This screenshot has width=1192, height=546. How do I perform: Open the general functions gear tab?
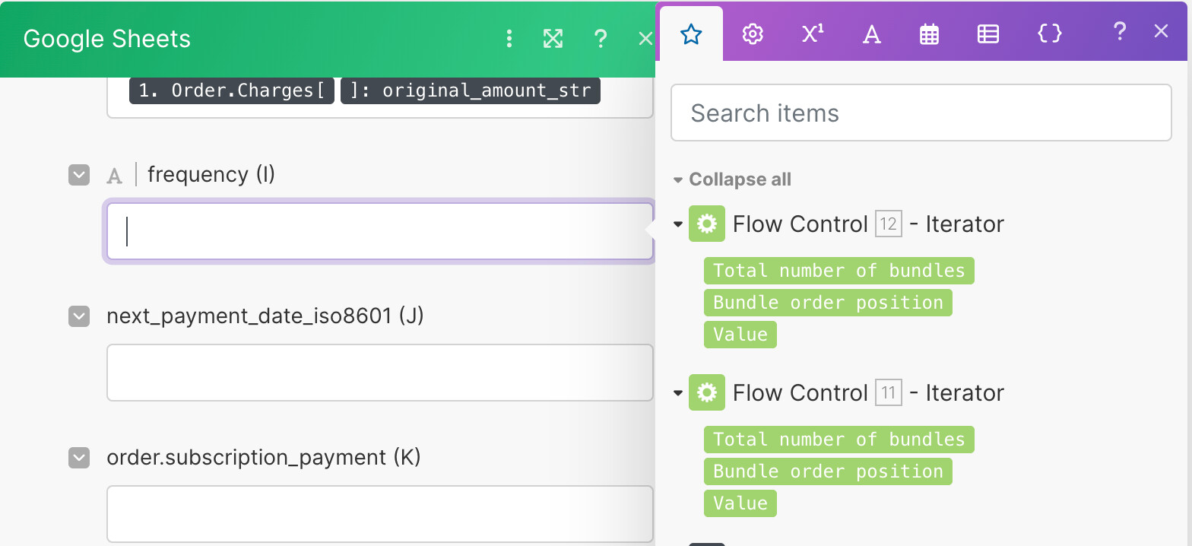pos(753,34)
